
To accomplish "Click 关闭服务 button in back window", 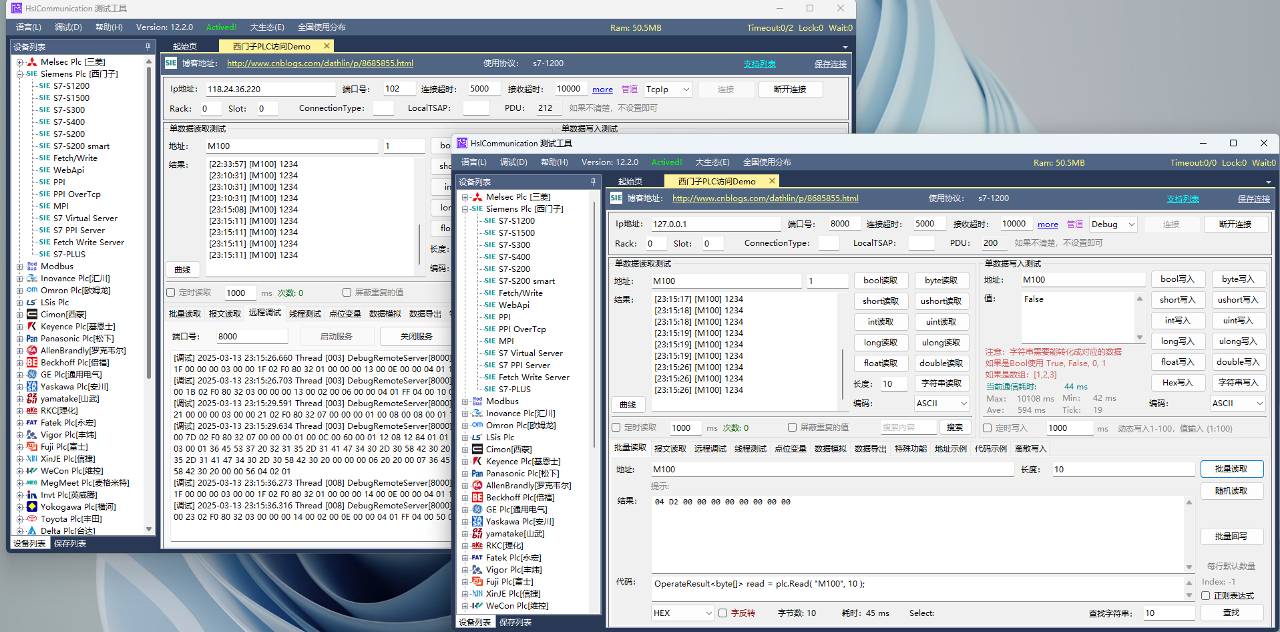I will [x=417, y=337].
